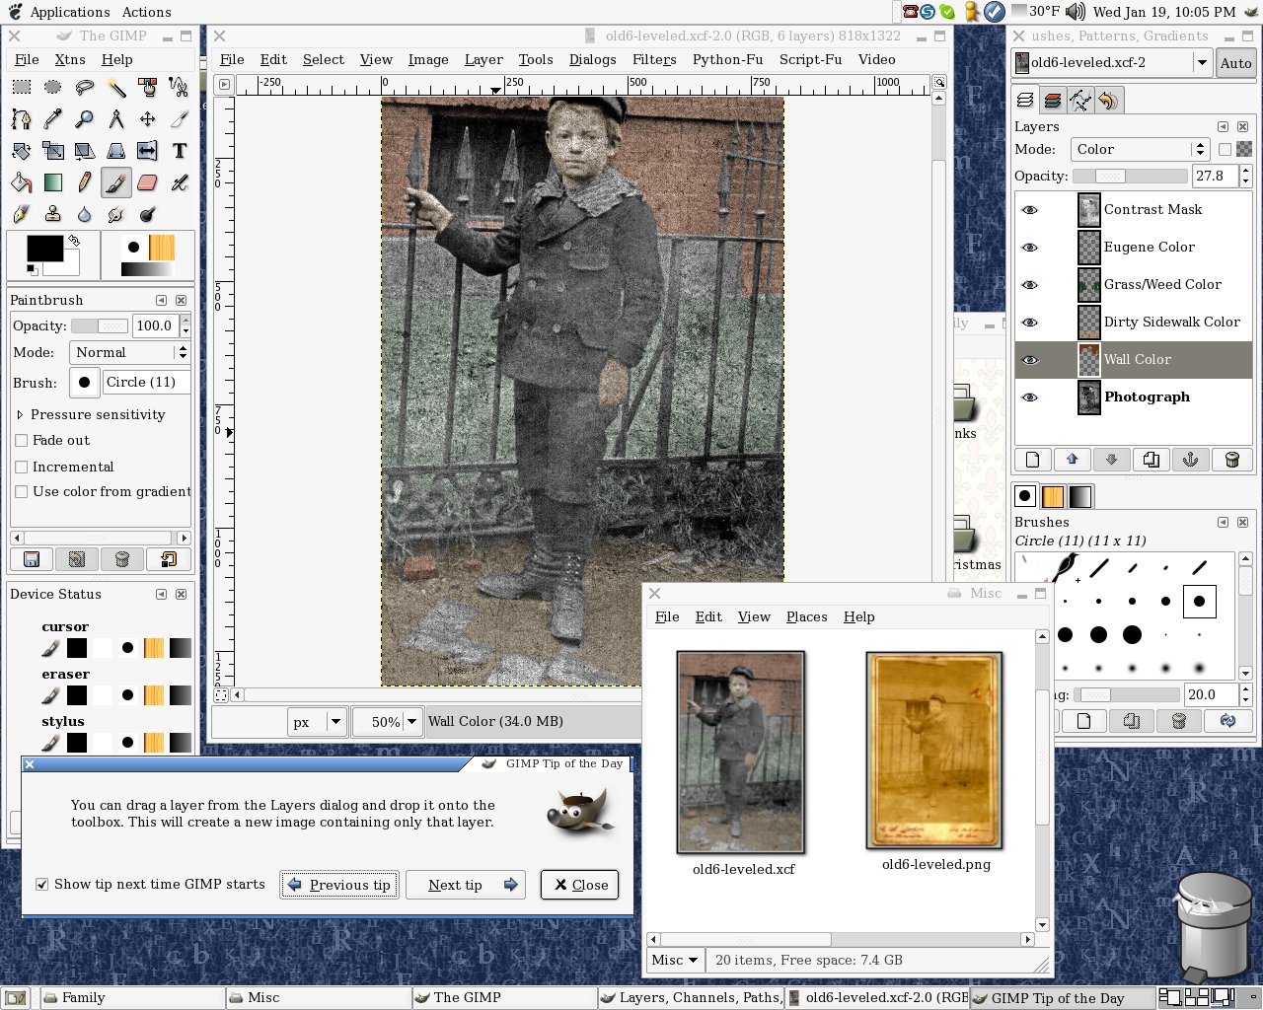Open the paintbrush Mode dropdown showing Normal
This screenshot has height=1010, width=1263.
click(x=129, y=353)
